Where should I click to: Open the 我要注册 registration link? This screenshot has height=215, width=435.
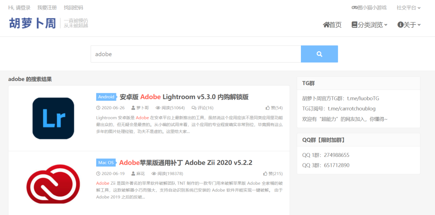(x=47, y=8)
